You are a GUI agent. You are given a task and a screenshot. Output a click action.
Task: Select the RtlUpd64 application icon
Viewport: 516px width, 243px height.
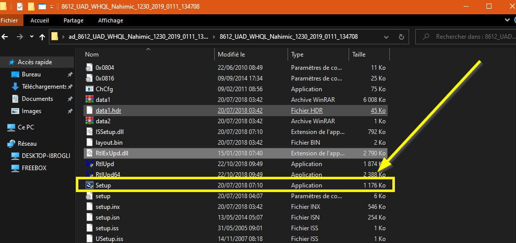(x=89, y=174)
